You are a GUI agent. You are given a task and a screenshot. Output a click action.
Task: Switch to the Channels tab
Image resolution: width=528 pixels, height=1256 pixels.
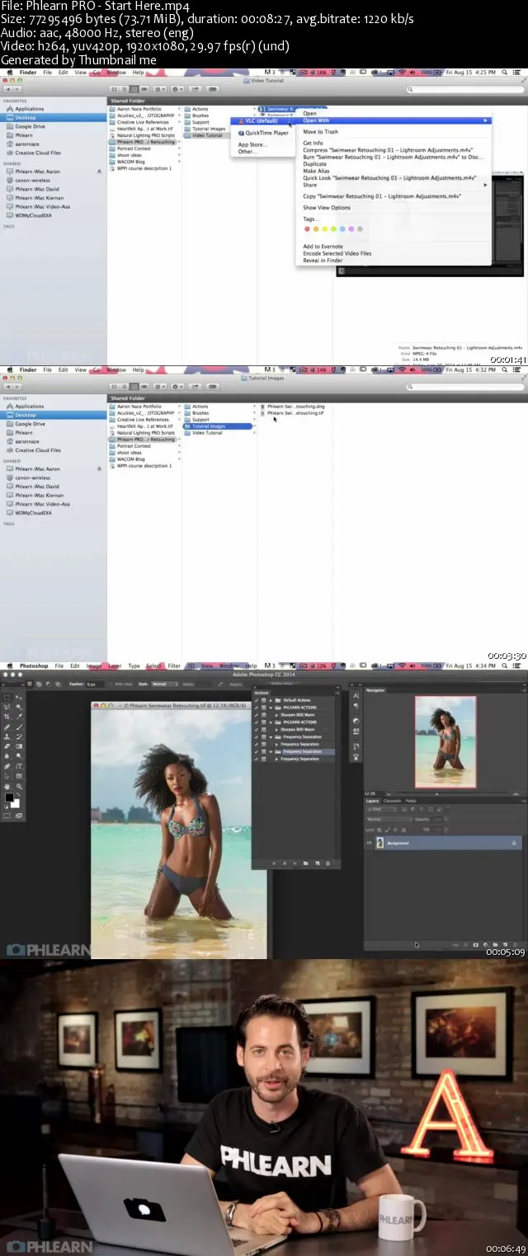click(x=393, y=801)
